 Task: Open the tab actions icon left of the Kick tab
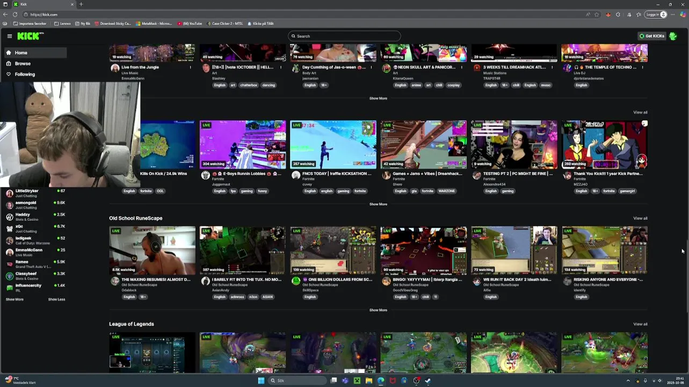coord(5,4)
